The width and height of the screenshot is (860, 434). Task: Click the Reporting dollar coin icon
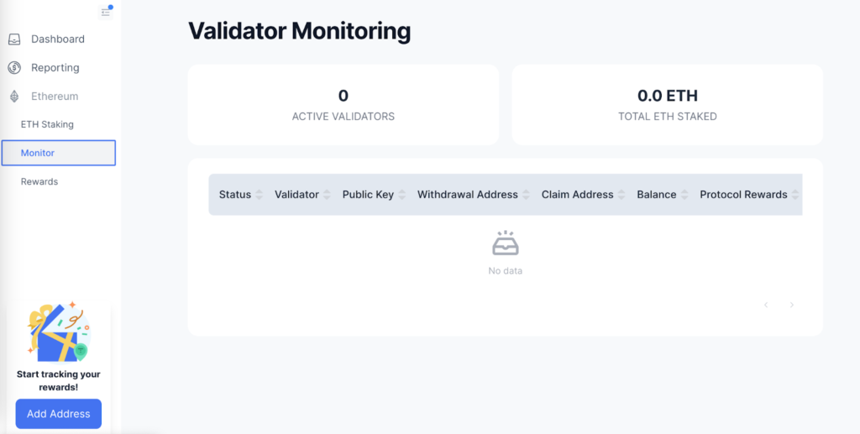click(x=14, y=68)
